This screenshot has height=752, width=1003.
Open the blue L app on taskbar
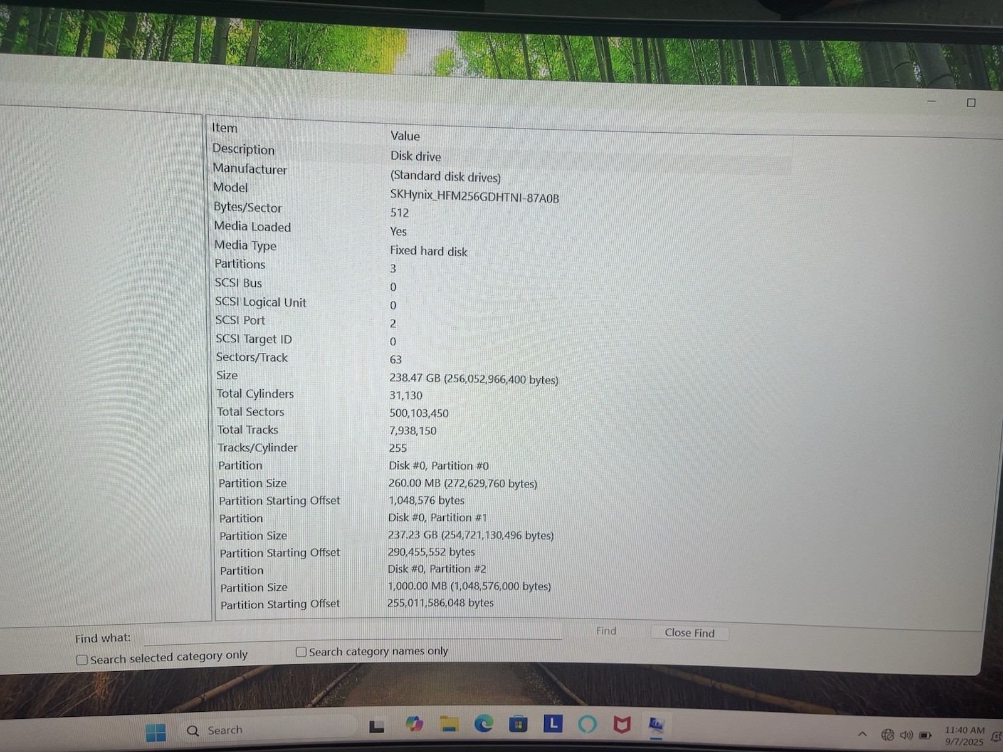552,724
